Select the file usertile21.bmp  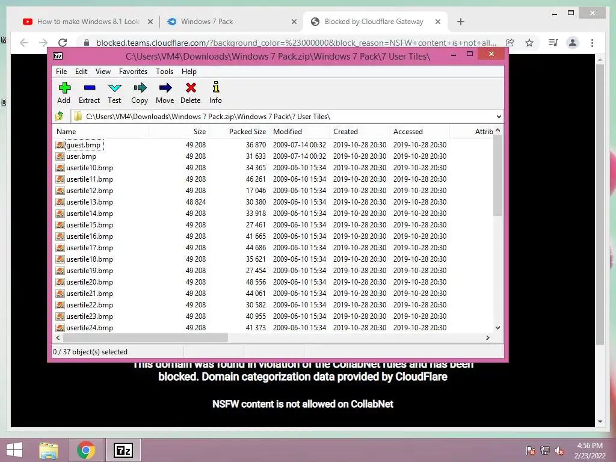(90, 294)
